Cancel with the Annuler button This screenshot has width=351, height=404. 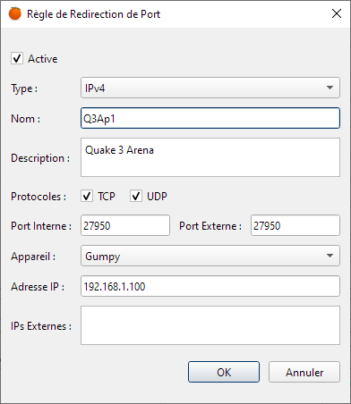tap(304, 372)
